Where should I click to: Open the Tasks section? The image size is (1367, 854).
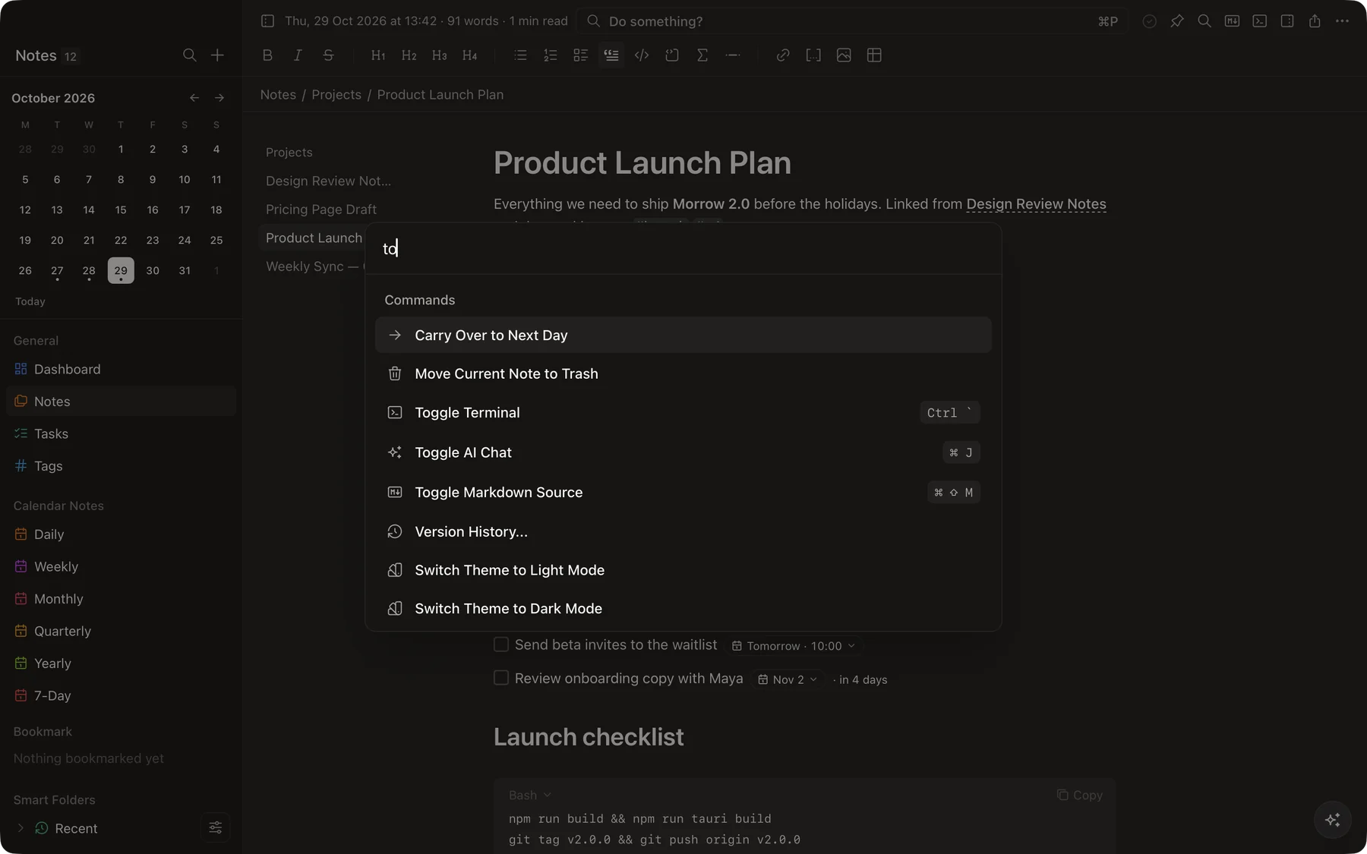click(x=122, y=433)
